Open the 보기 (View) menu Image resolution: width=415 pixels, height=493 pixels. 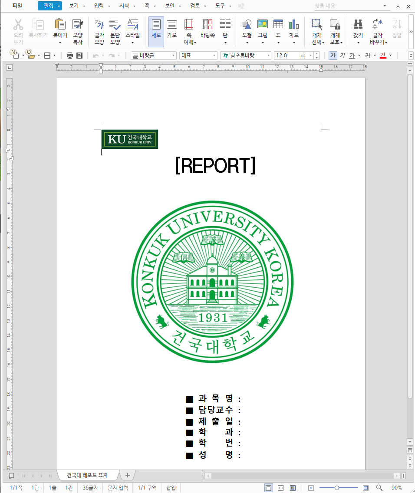(x=74, y=6)
